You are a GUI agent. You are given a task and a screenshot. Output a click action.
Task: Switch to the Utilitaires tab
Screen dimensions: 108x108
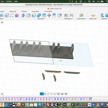click(48, 12)
